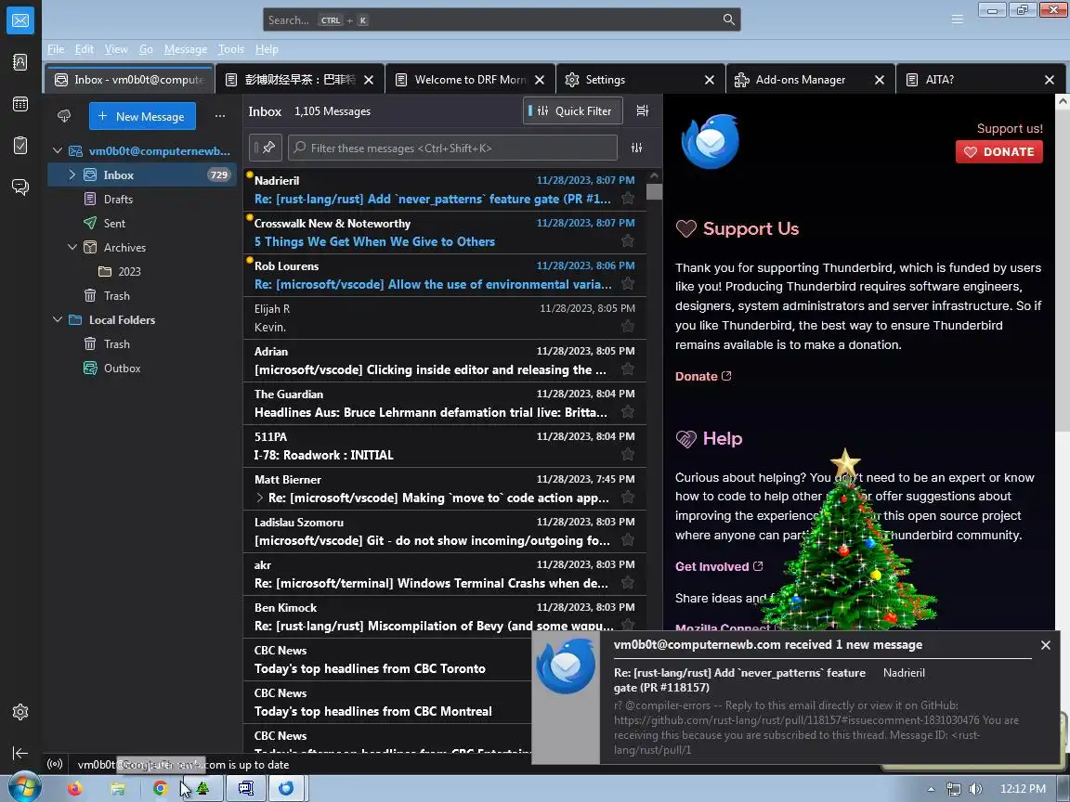Star the Nadrieril never_patterns message
This screenshot has height=802, width=1070.
coord(628,199)
